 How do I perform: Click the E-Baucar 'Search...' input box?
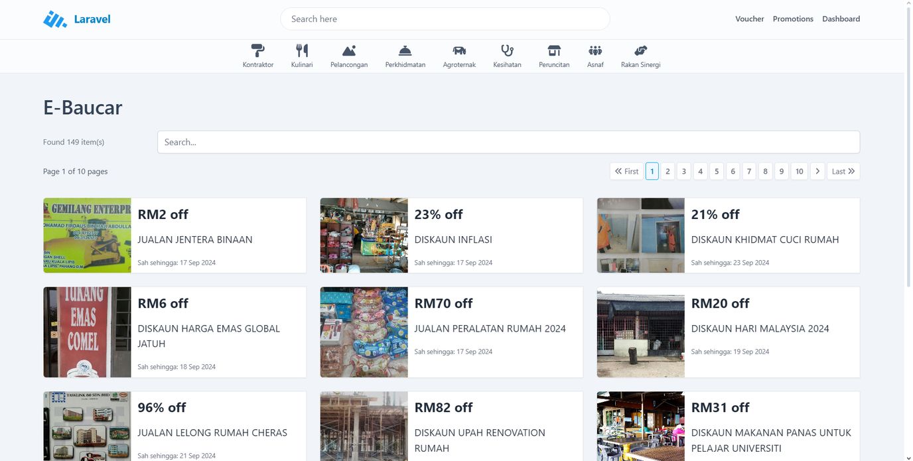(508, 142)
